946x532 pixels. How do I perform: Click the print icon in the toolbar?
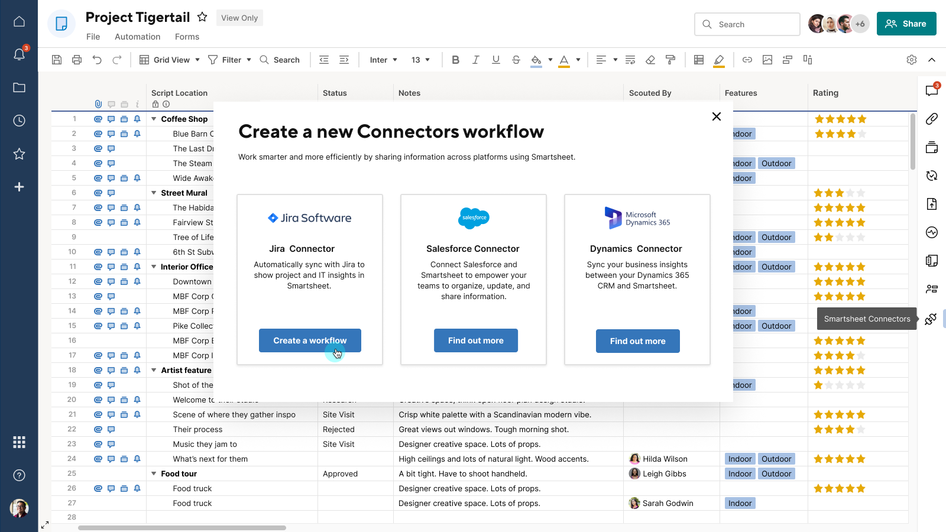point(76,60)
